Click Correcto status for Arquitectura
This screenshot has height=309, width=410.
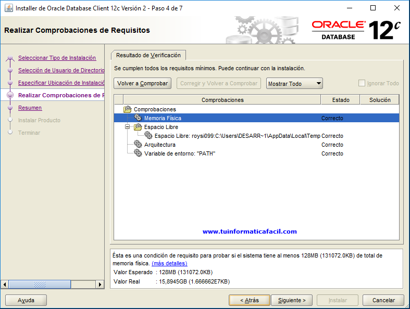332,145
